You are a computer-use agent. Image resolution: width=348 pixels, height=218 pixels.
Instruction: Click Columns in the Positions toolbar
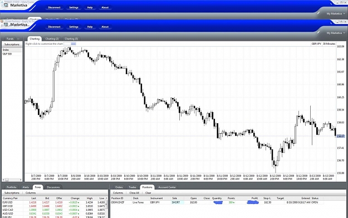click(x=118, y=193)
